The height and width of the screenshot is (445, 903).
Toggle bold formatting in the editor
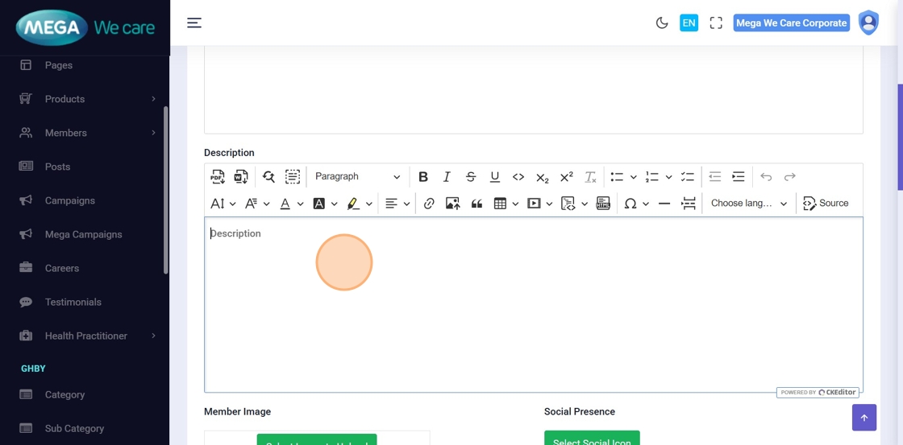pos(422,177)
